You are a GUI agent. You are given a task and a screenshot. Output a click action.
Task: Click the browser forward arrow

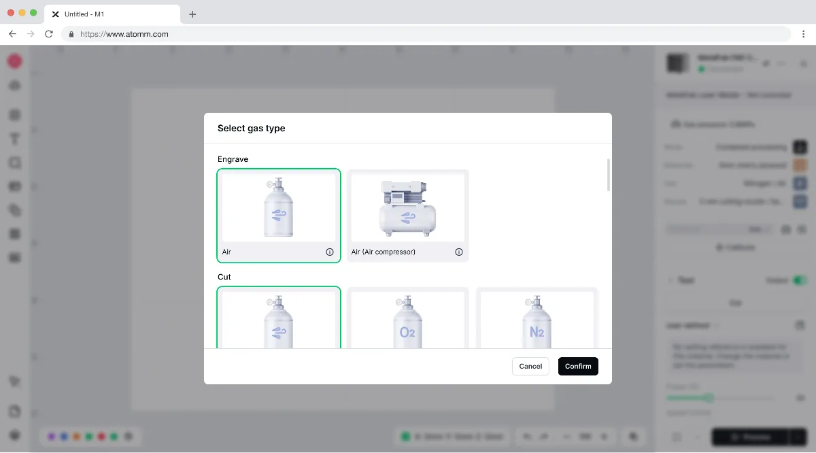coord(31,33)
